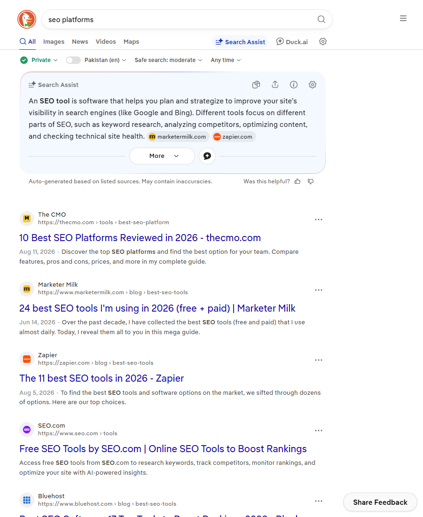The height and width of the screenshot is (517, 423).
Task: Open more options for Marketer Milk result
Action: (x=319, y=290)
